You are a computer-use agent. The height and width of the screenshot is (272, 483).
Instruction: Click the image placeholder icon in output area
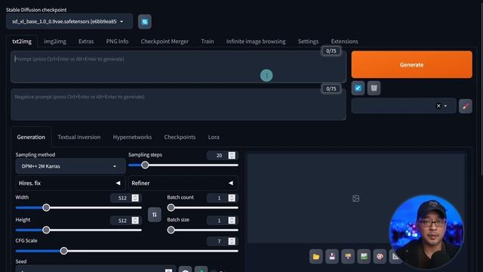pos(355,198)
